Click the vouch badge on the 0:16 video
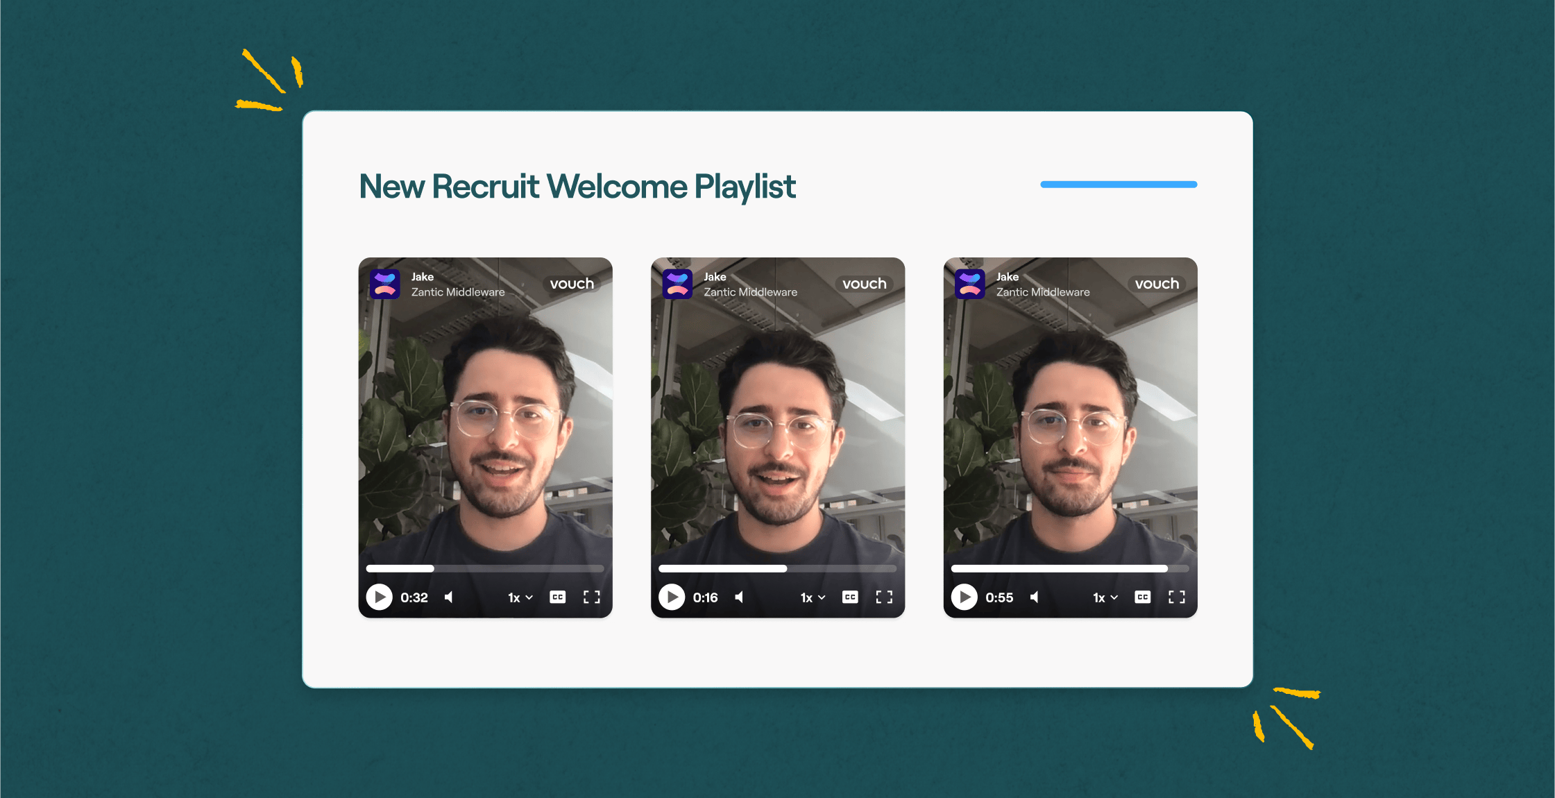Viewport: 1555px width, 798px height. point(865,283)
